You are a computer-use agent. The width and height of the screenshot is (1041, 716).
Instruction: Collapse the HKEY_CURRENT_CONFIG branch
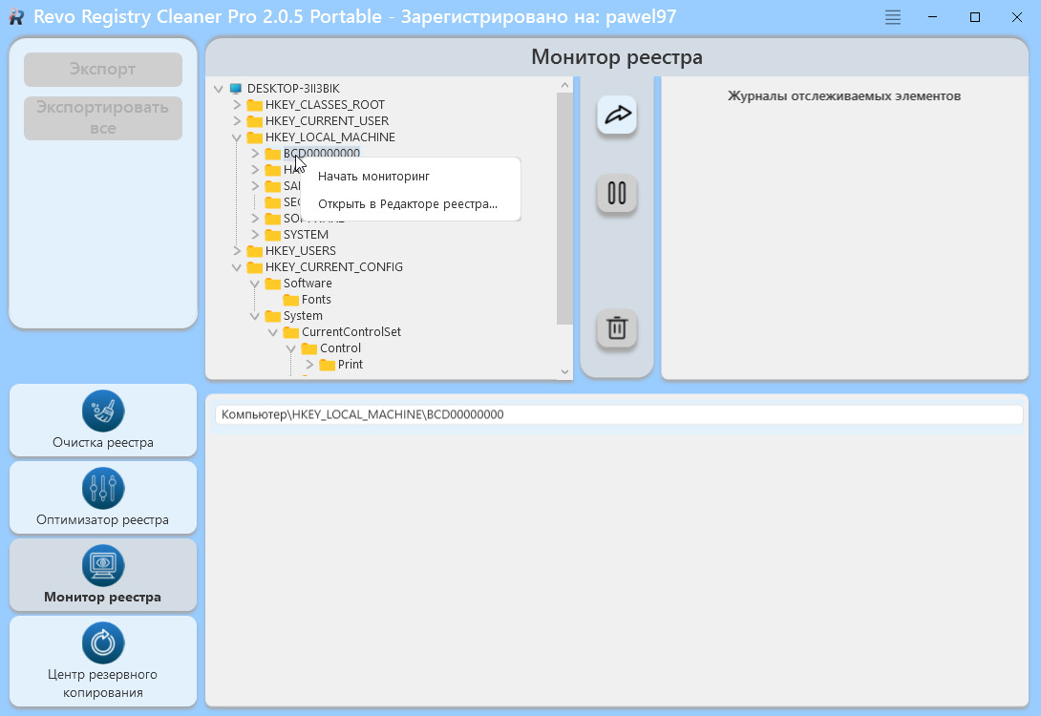tap(237, 267)
